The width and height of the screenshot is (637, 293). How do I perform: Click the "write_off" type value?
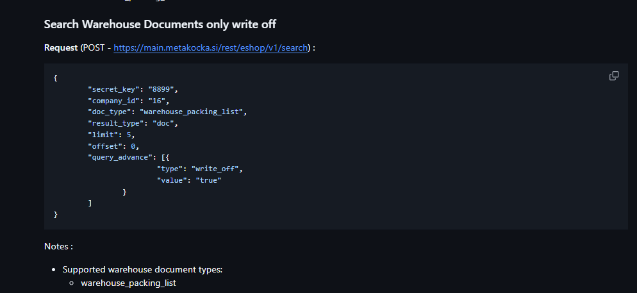pyautogui.click(x=215, y=169)
